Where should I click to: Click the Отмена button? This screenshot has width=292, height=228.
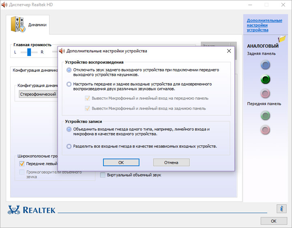tap(171, 162)
